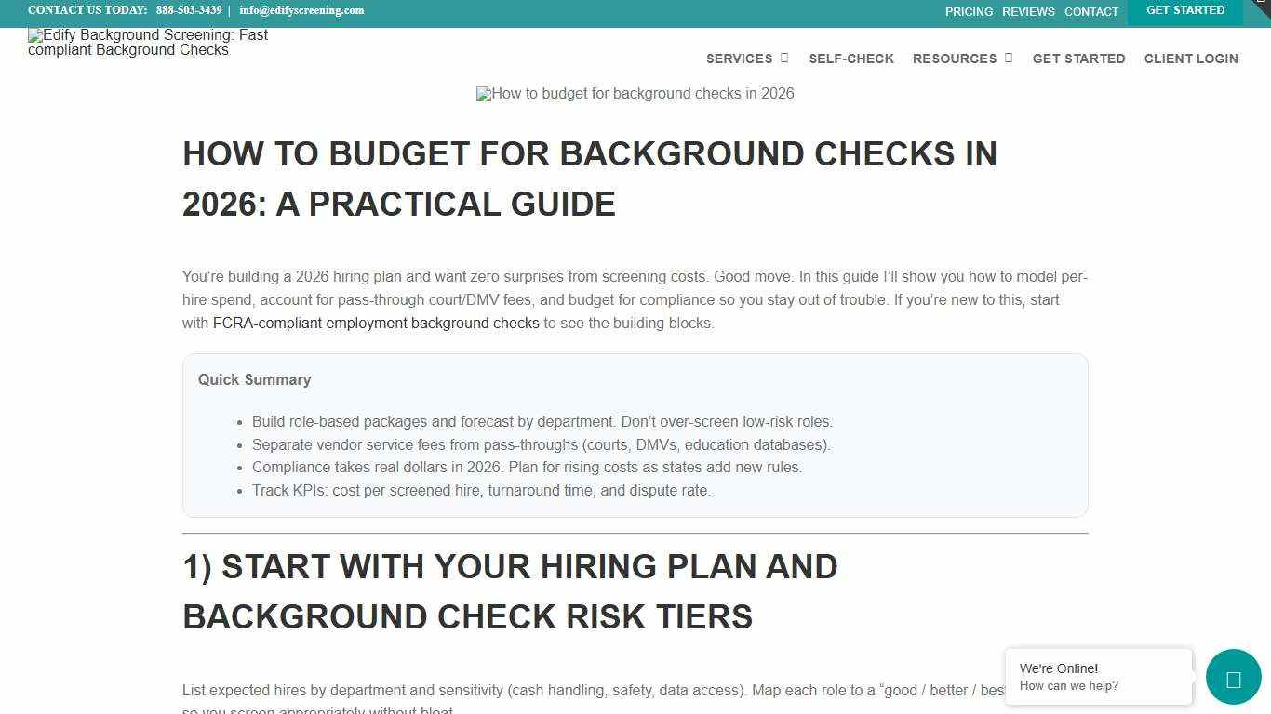1271x714 pixels.
Task: Open the chat popup saying We're Online
Action: (1098, 677)
